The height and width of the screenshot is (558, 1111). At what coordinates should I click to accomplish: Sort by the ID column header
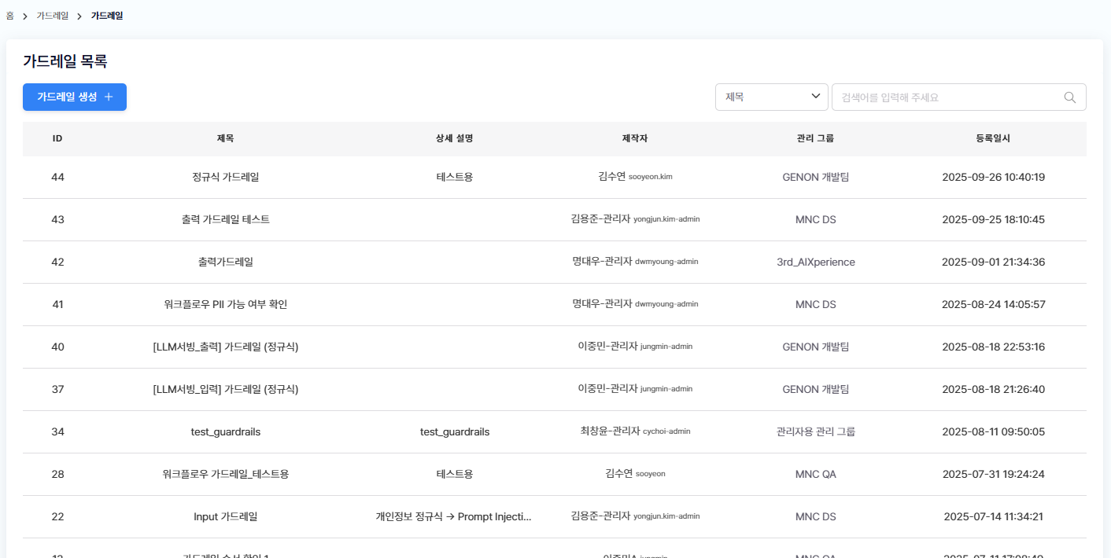[57, 138]
